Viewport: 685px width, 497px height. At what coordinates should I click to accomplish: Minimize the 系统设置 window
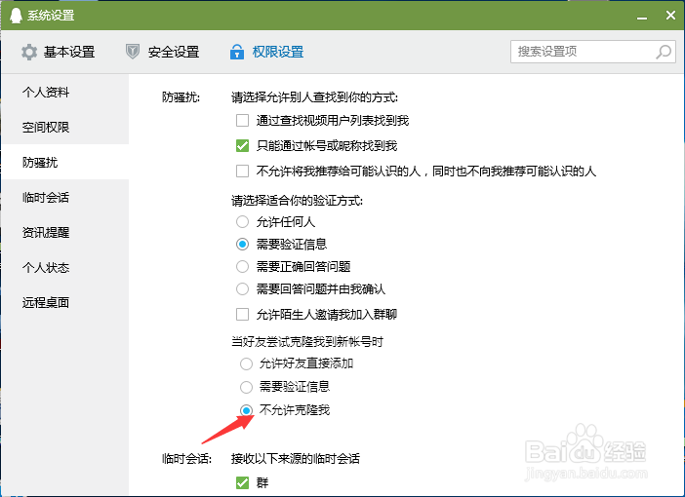642,17
